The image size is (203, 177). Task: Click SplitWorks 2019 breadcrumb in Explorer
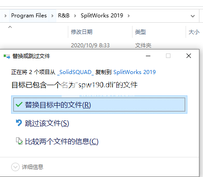click(102, 16)
